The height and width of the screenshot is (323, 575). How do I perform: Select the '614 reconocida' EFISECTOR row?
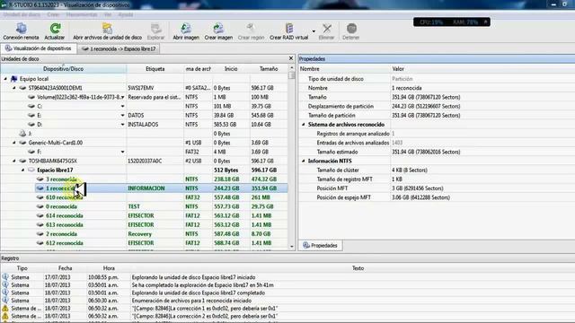162,215
